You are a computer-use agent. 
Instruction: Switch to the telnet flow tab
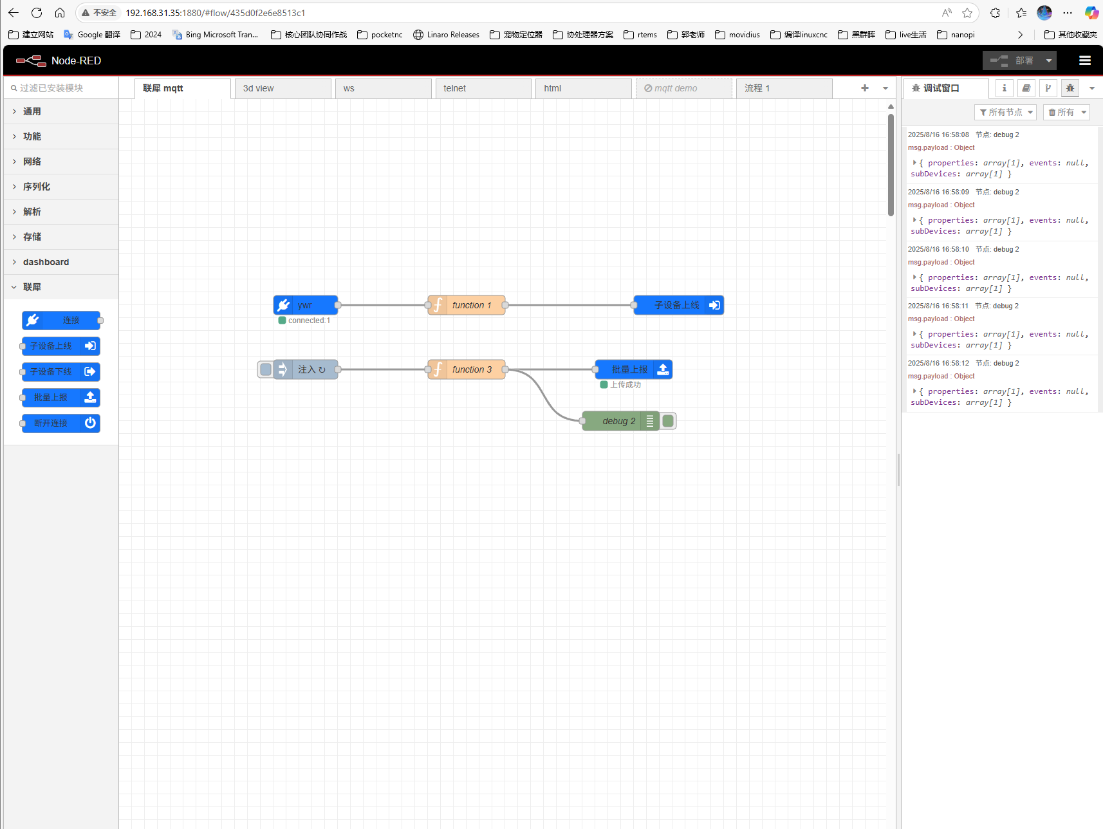tap(483, 88)
